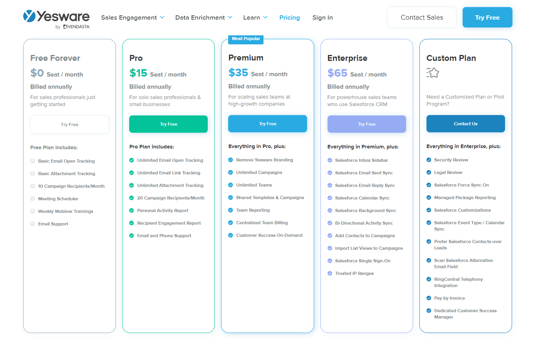Image resolution: width=538 pixels, height=344 pixels.
Task: Click checkmark icon beside Salesforce Single Sign-On
Action: coord(330,261)
